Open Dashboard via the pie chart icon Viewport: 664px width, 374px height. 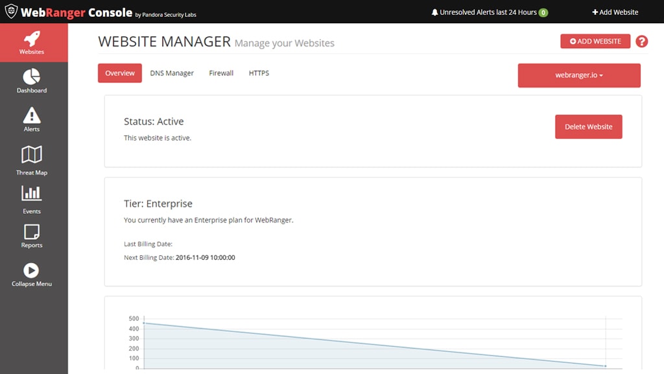(x=32, y=77)
